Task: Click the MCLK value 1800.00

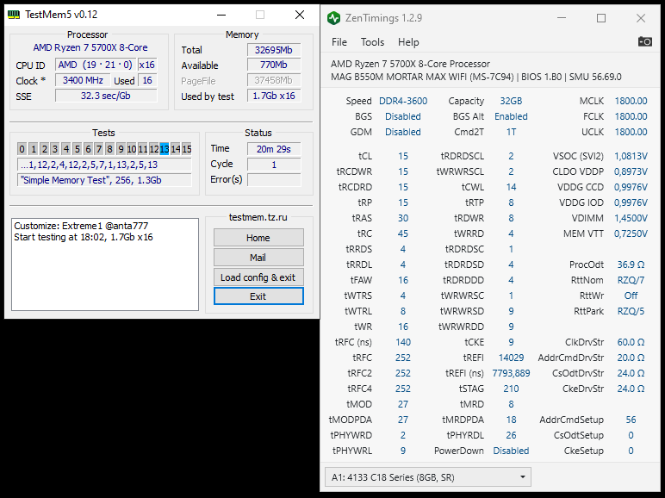Action: pos(631,101)
